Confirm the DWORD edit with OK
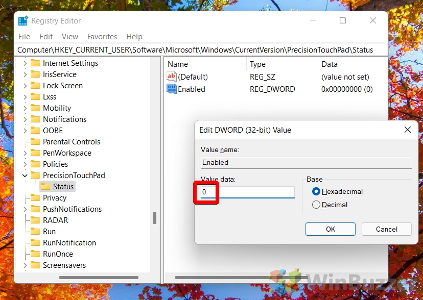Viewport: 423px width, 300px height. [330, 229]
